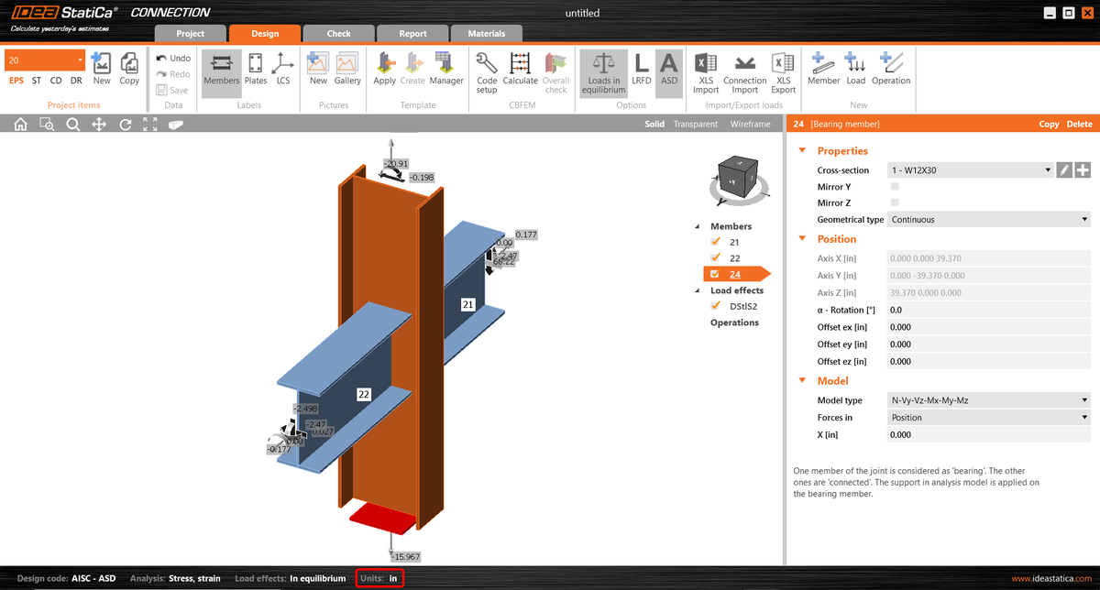Open the picture Gallery tool
The image size is (1100, 590).
347,71
